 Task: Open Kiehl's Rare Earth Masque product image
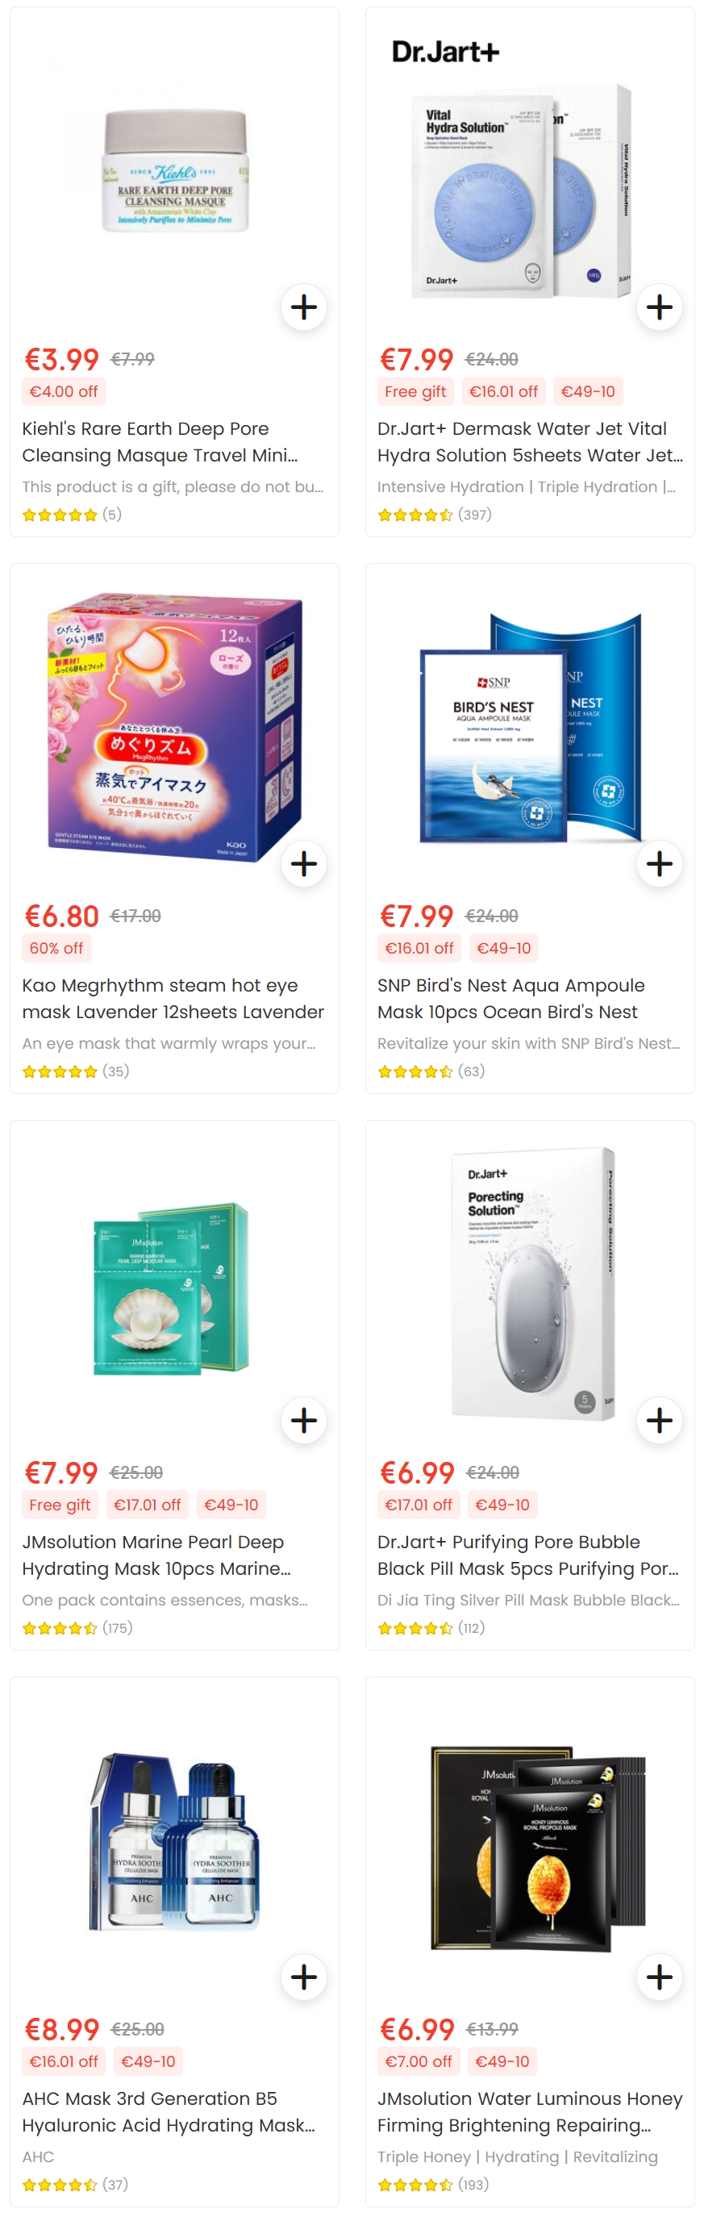point(174,172)
